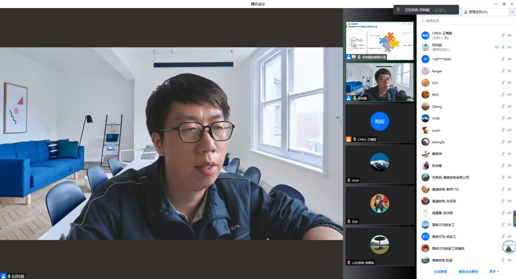
Task: Click the camera-off icon for CNEA-王梅宸
Action: coord(510,36)
